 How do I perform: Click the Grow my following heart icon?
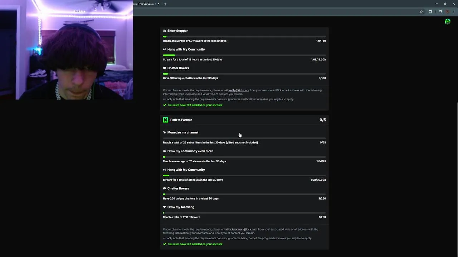pyautogui.click(x=164, y=207)
